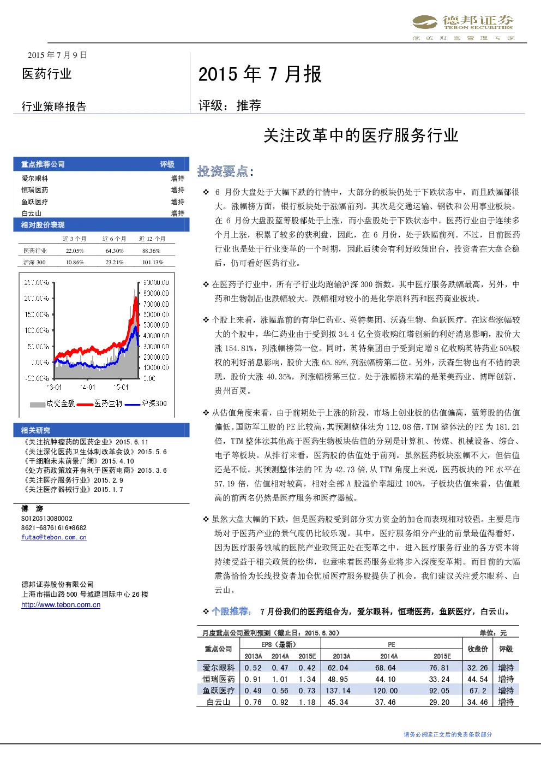Select the date 2015年7月9日
This screenshot has height=766, width=541.
pos(57,55)
